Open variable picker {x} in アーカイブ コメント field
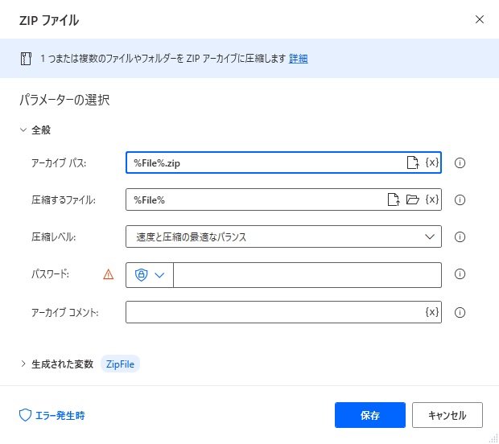Viewport: 499px width, 444px height. tap(432, 312)
